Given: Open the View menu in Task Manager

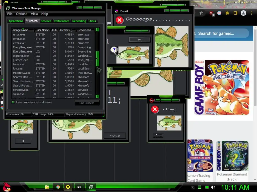Looking at the screenshot, I should (34, 14).
